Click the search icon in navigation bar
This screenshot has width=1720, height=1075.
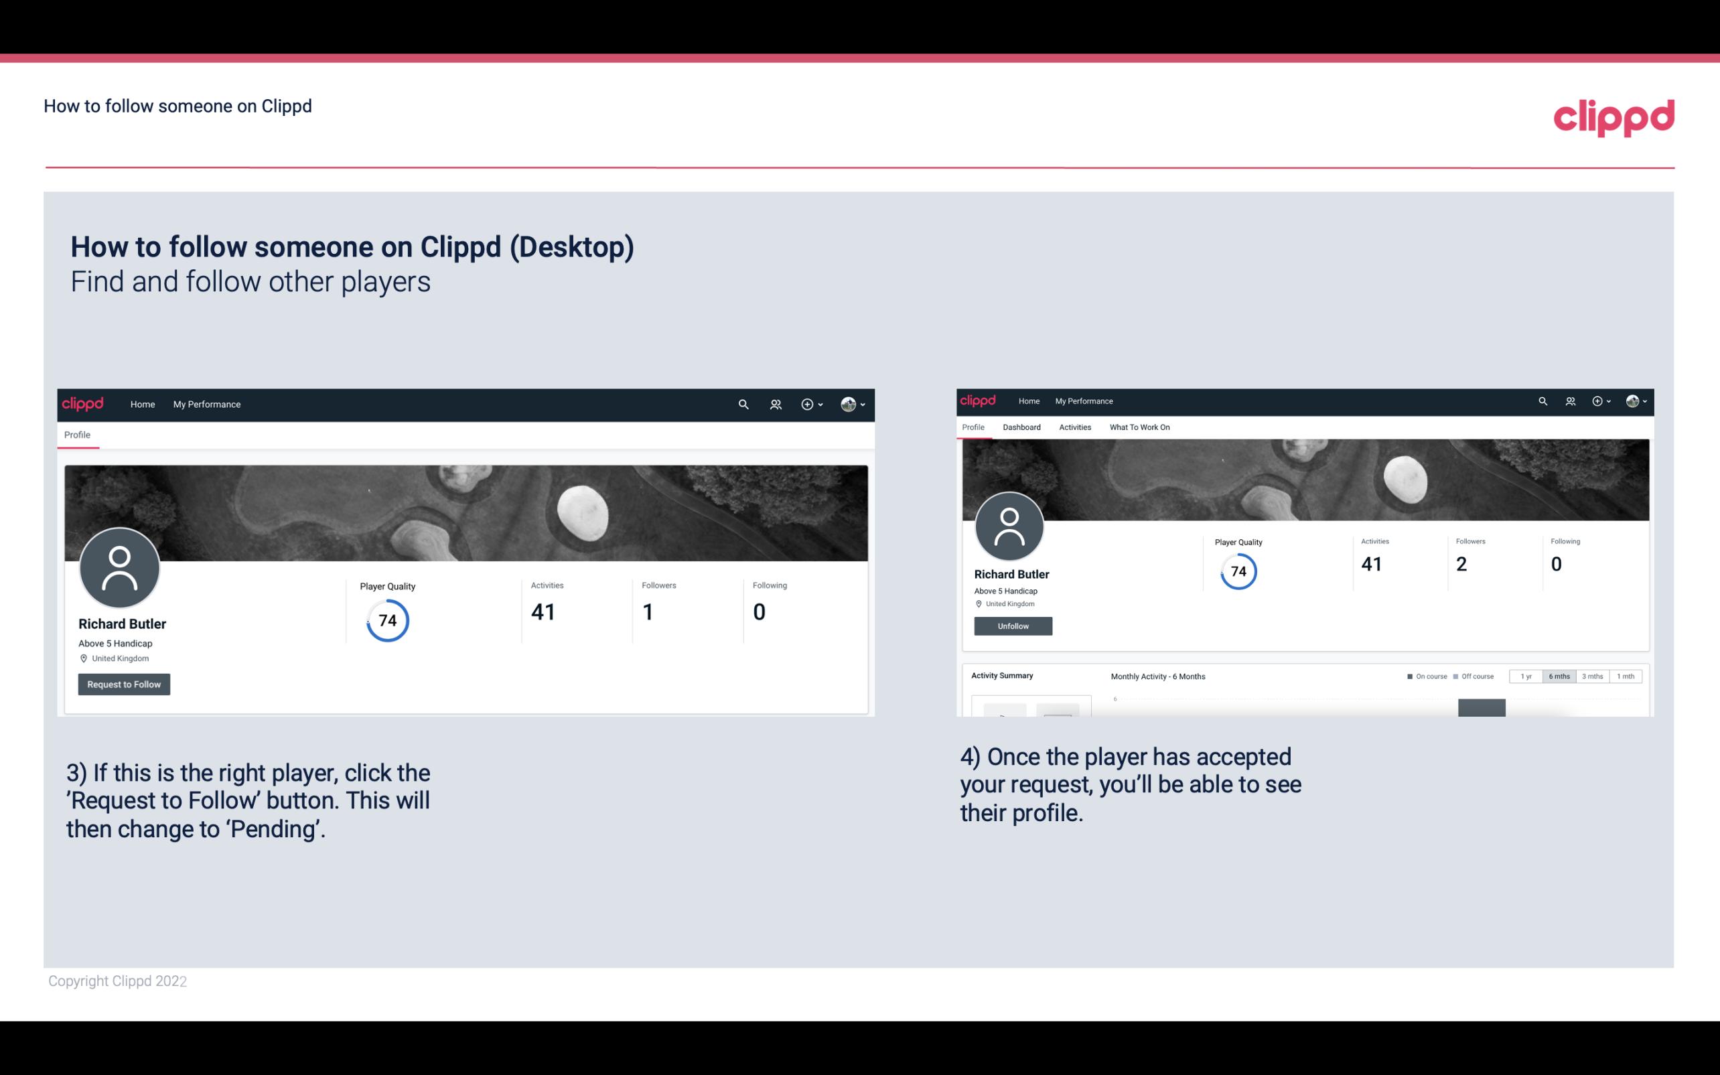click(741, 404)
